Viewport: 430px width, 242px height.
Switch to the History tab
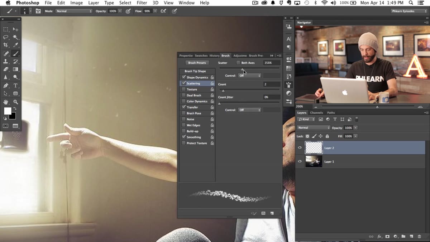point(214,55)
